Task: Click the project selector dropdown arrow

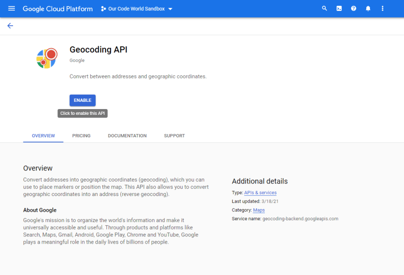Action: point(170,9)
